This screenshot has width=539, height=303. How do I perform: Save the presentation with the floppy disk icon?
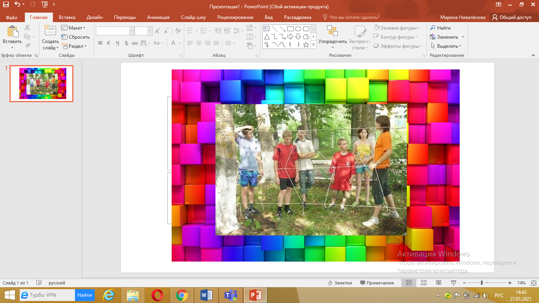pos(6,5)
